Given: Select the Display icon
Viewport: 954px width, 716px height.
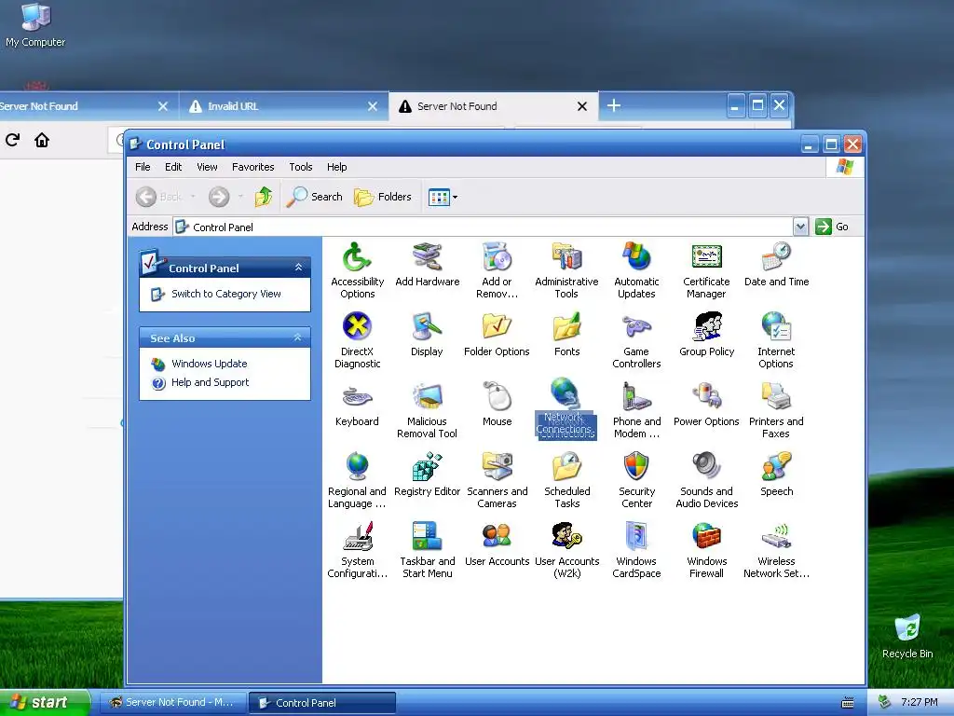Looking at the screenshot, I should [x=427, y=335].
